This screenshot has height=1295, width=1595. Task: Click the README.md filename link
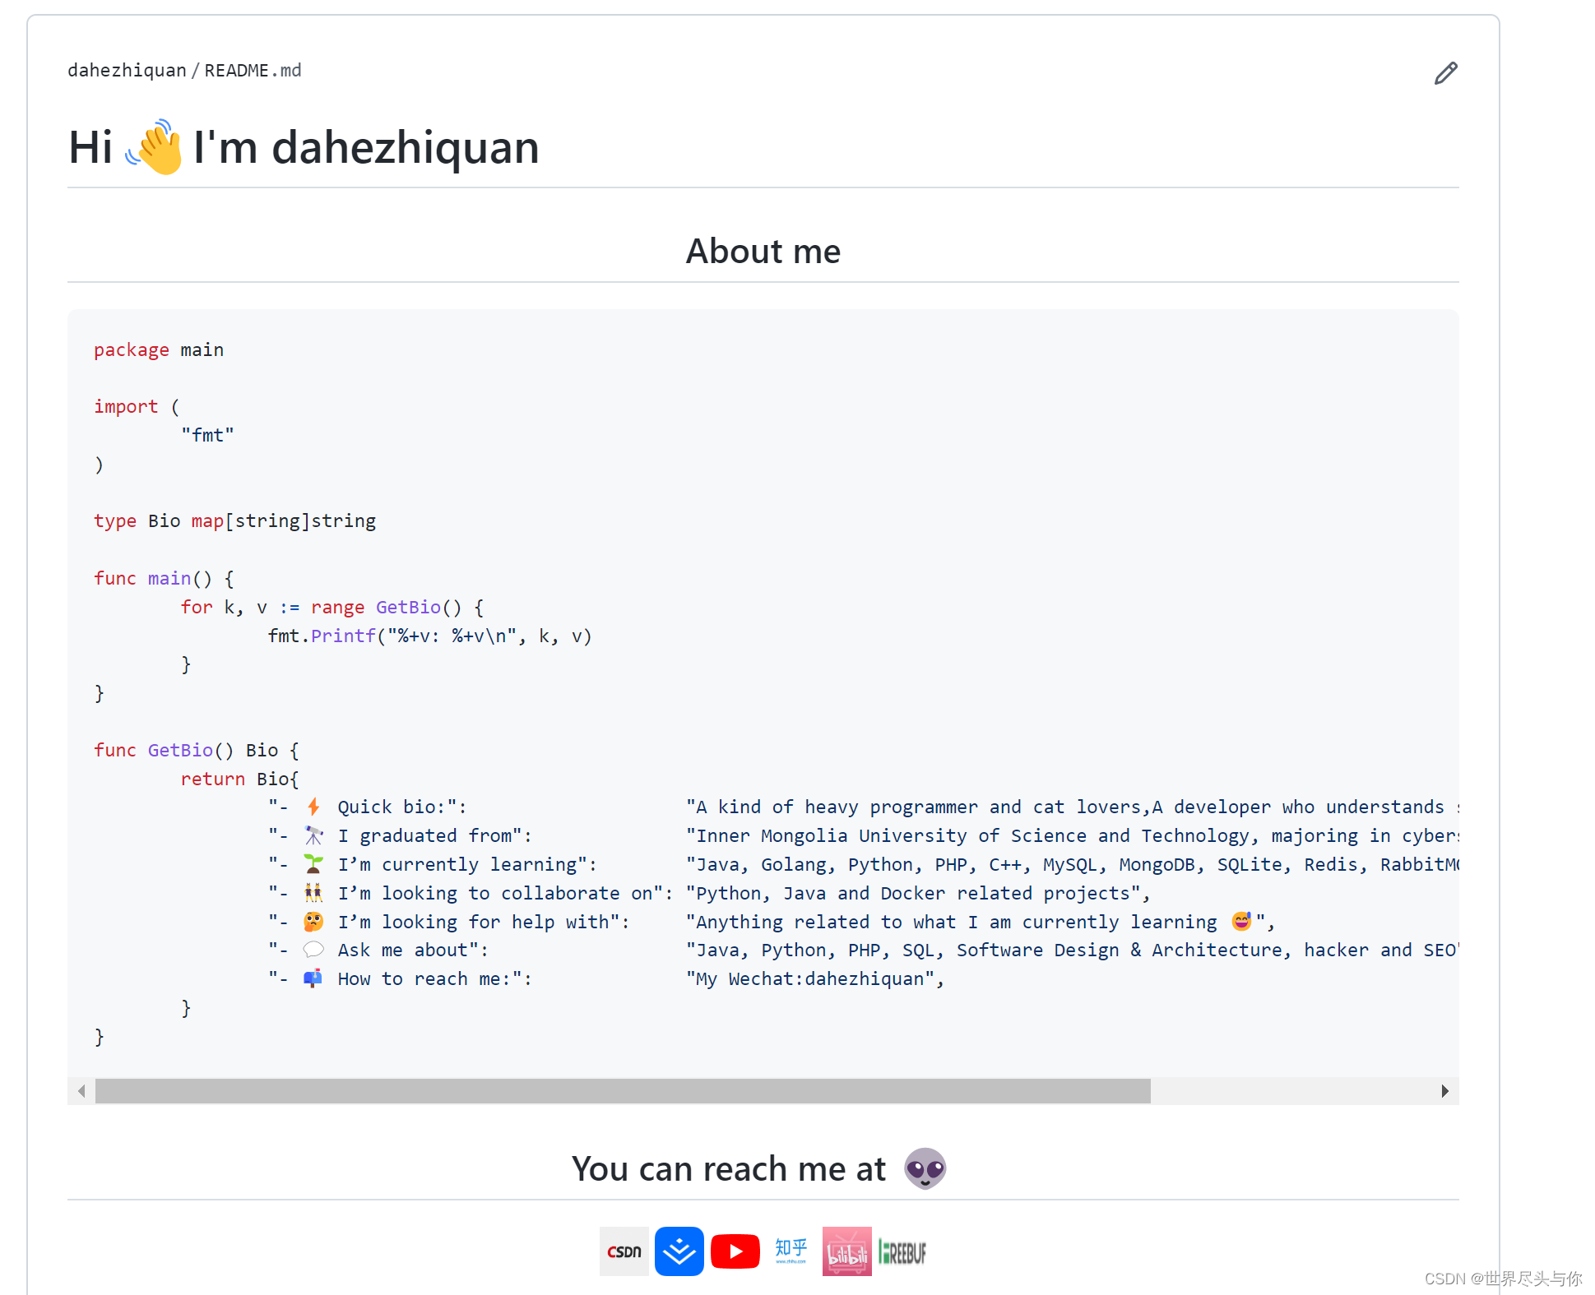pyautogui.click(x=253, y=71)
